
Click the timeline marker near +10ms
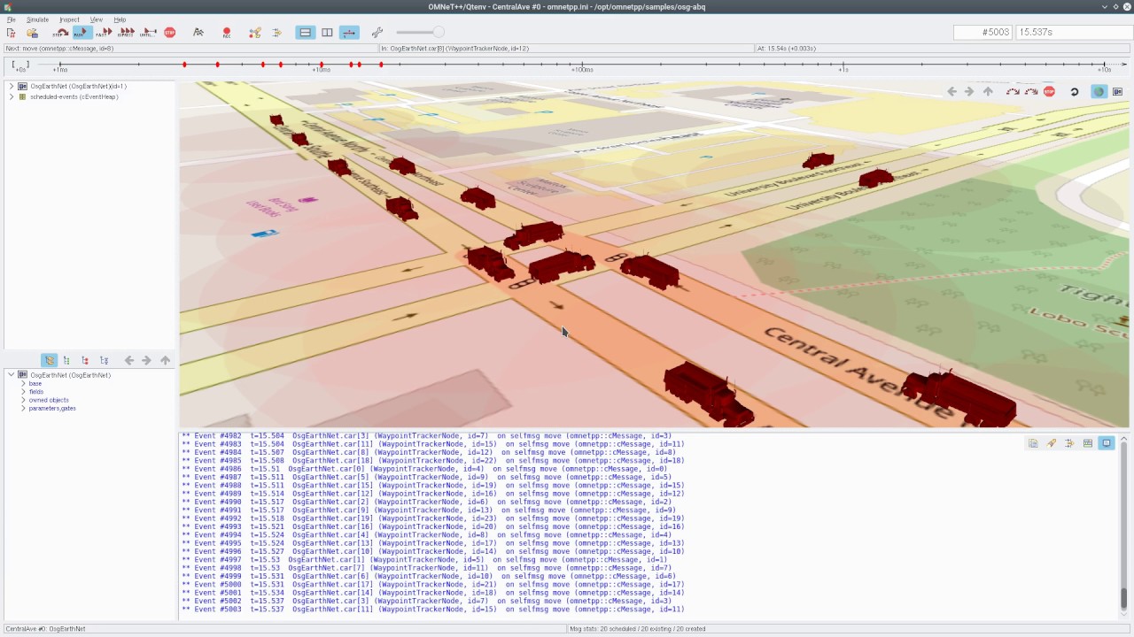pos(321,65)
